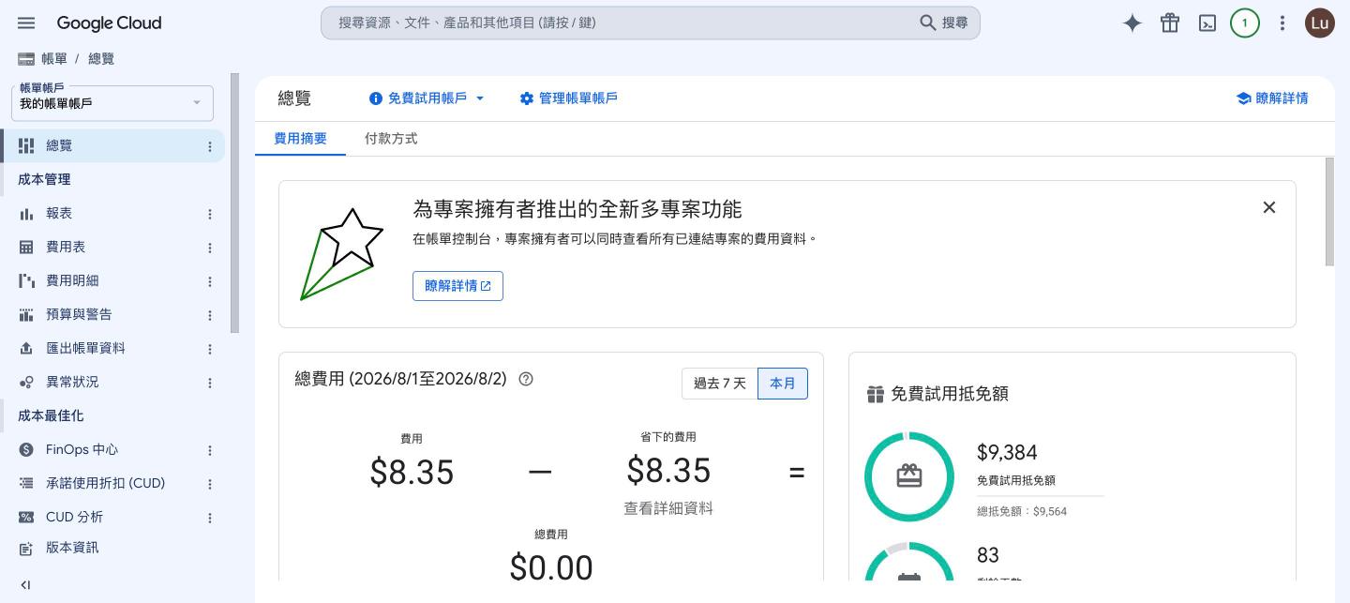Activate Cloud Shell terminal icon

click(x=1207, y=23)
